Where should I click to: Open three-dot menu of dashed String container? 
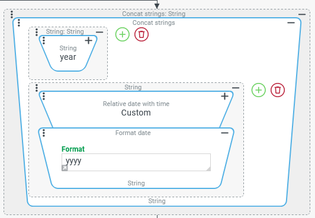coord(37,88)
